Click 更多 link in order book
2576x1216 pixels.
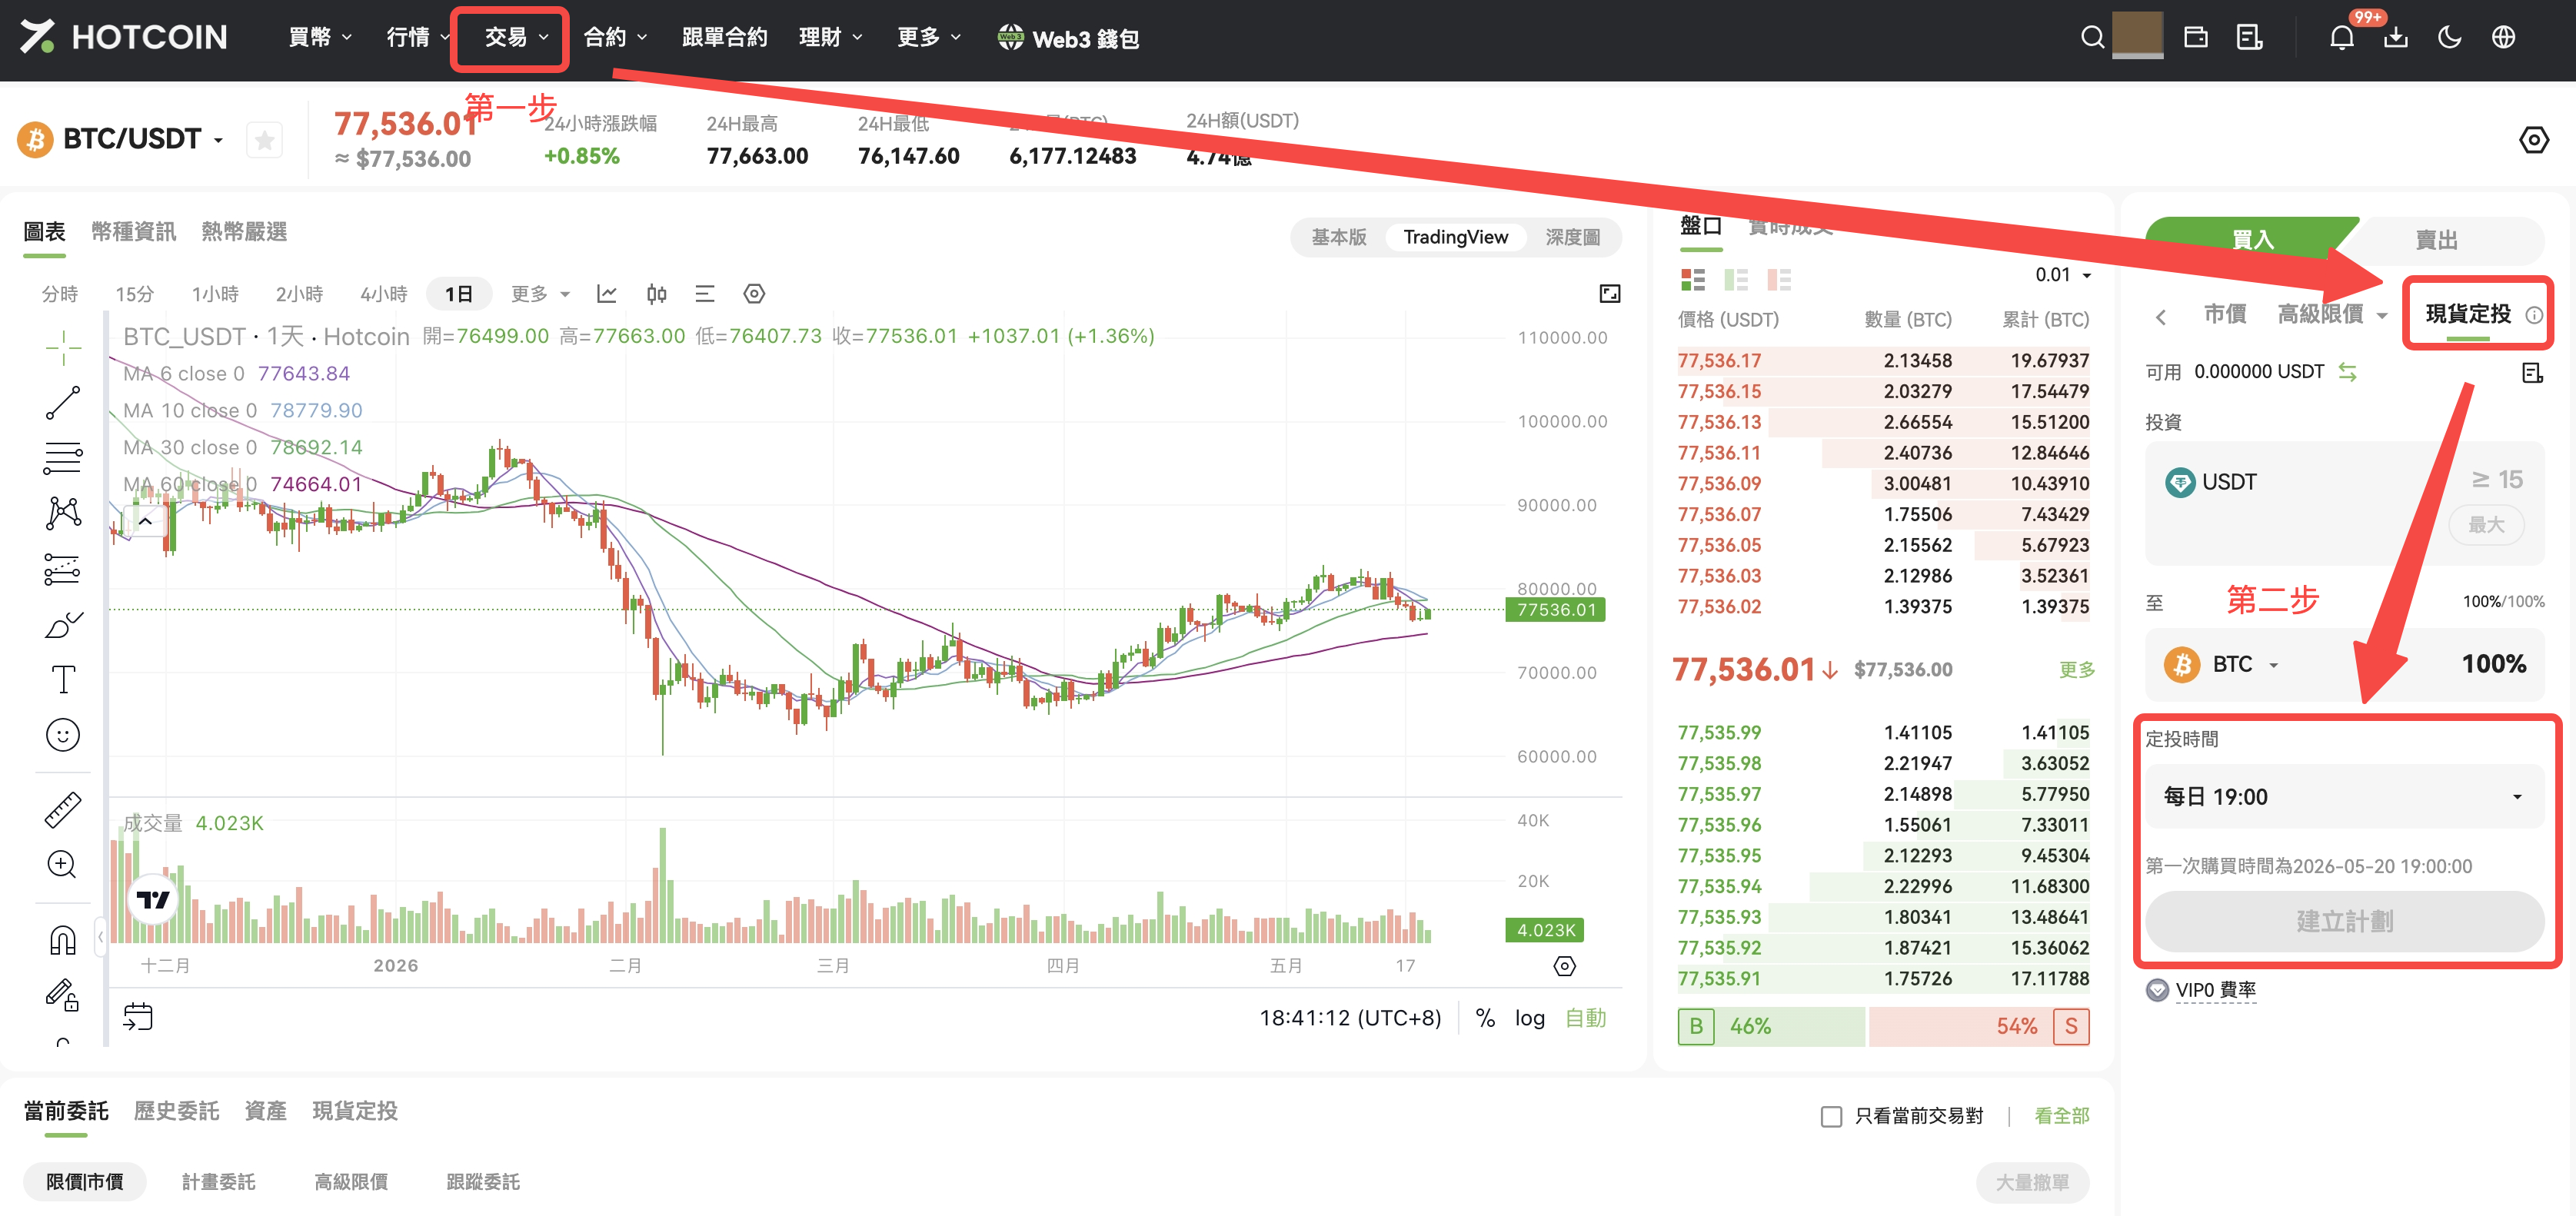coord(2076,670)
